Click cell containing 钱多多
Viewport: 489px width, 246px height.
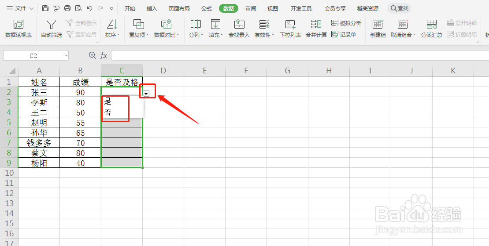39,143
